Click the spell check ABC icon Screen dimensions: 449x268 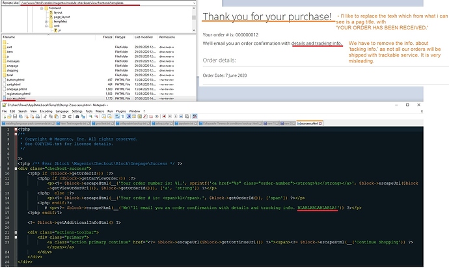pyautogui.click(x=195, y=116)
